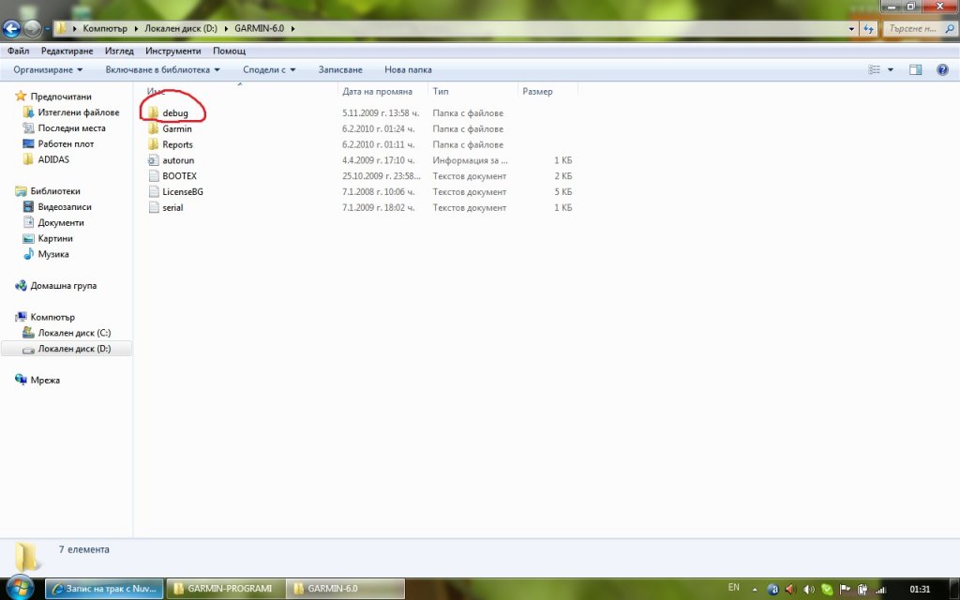Open the Включване в библиотека dropdown
960x600 pixels.
(162, 69)
